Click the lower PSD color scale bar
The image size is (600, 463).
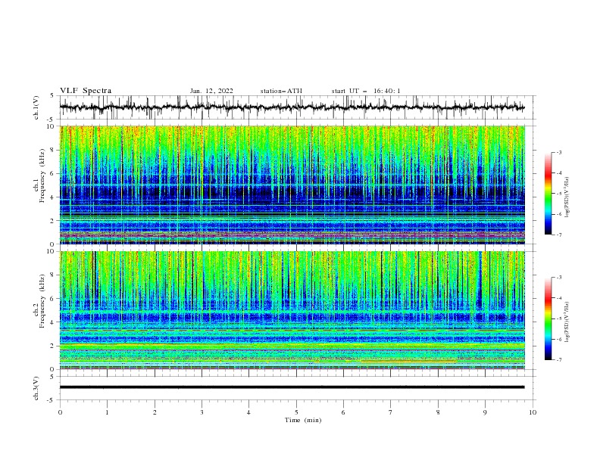coord(548,319)
